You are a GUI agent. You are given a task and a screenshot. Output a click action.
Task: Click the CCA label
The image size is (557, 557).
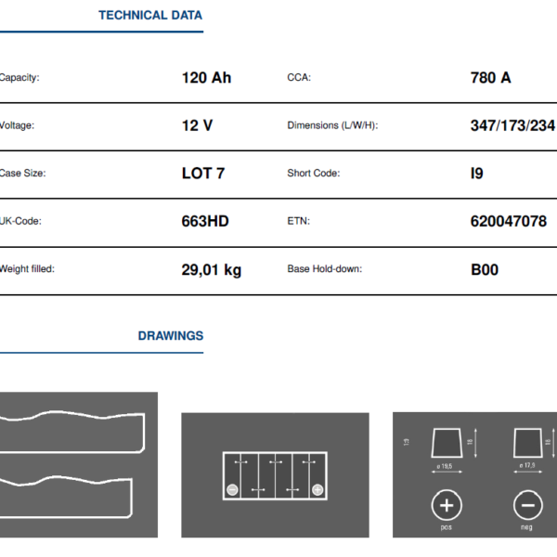click(299, 77)
